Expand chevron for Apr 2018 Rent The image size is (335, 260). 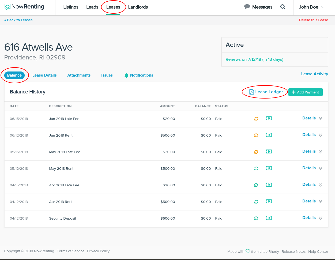pos(321,201)
